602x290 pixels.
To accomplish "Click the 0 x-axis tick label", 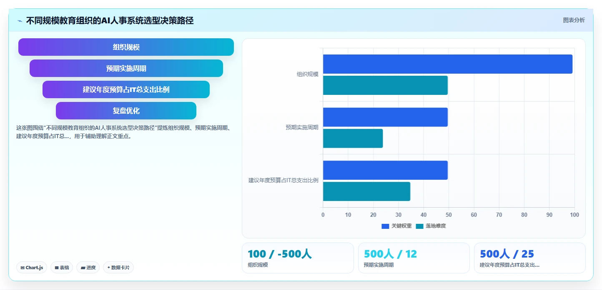I will click(323, 215).
